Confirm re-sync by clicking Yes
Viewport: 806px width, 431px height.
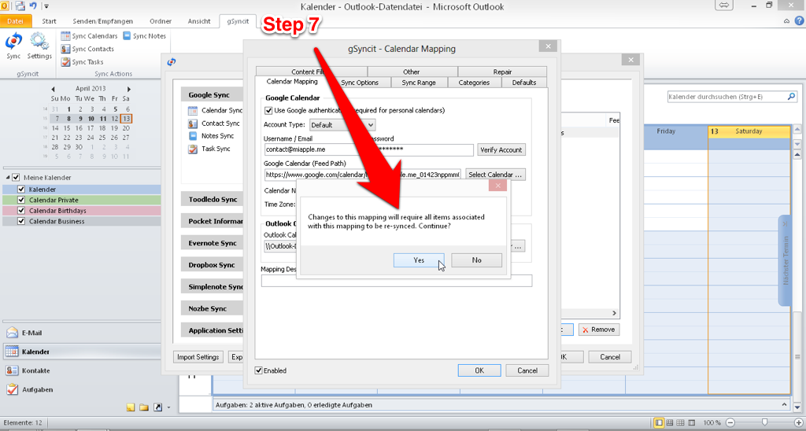419,260
